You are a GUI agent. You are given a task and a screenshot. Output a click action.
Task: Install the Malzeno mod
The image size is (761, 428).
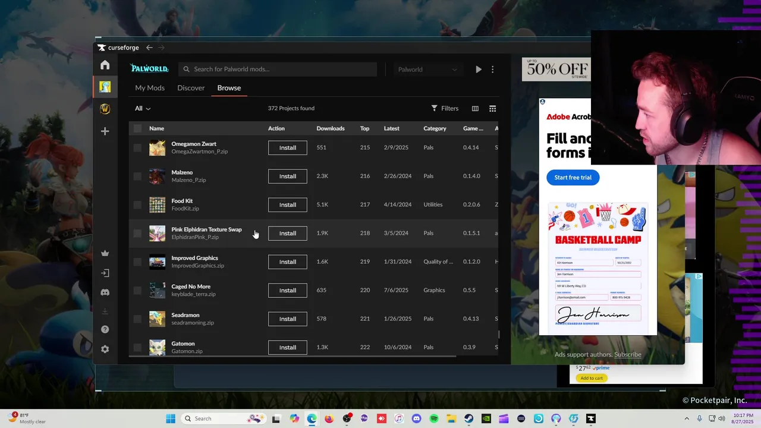[x=288, y=176]
